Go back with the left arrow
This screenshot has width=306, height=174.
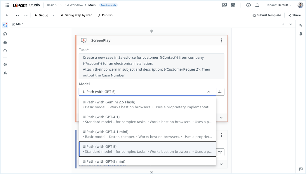[x=7, y=15]
